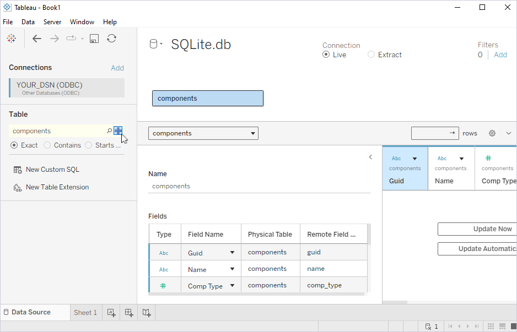
Task: Create a New Story from the bottom bar
Action: 146,312
